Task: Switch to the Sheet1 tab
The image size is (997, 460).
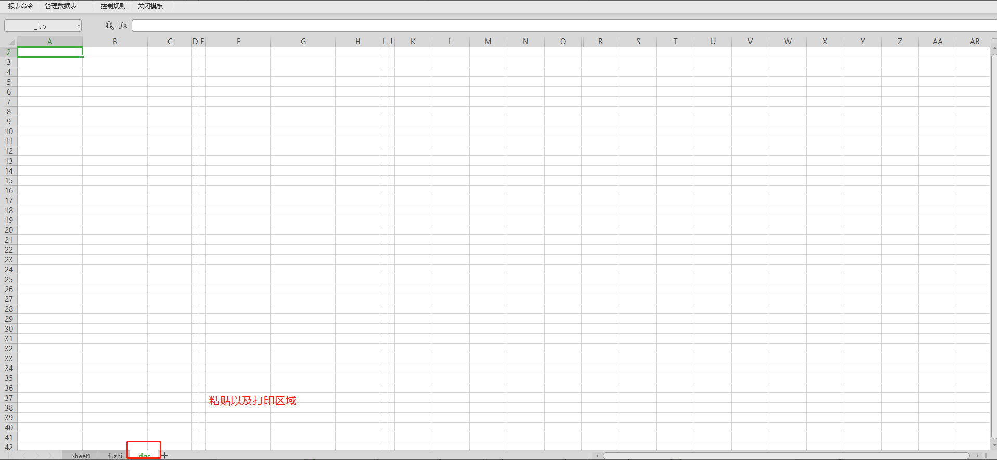Action: tap(81, 456)
